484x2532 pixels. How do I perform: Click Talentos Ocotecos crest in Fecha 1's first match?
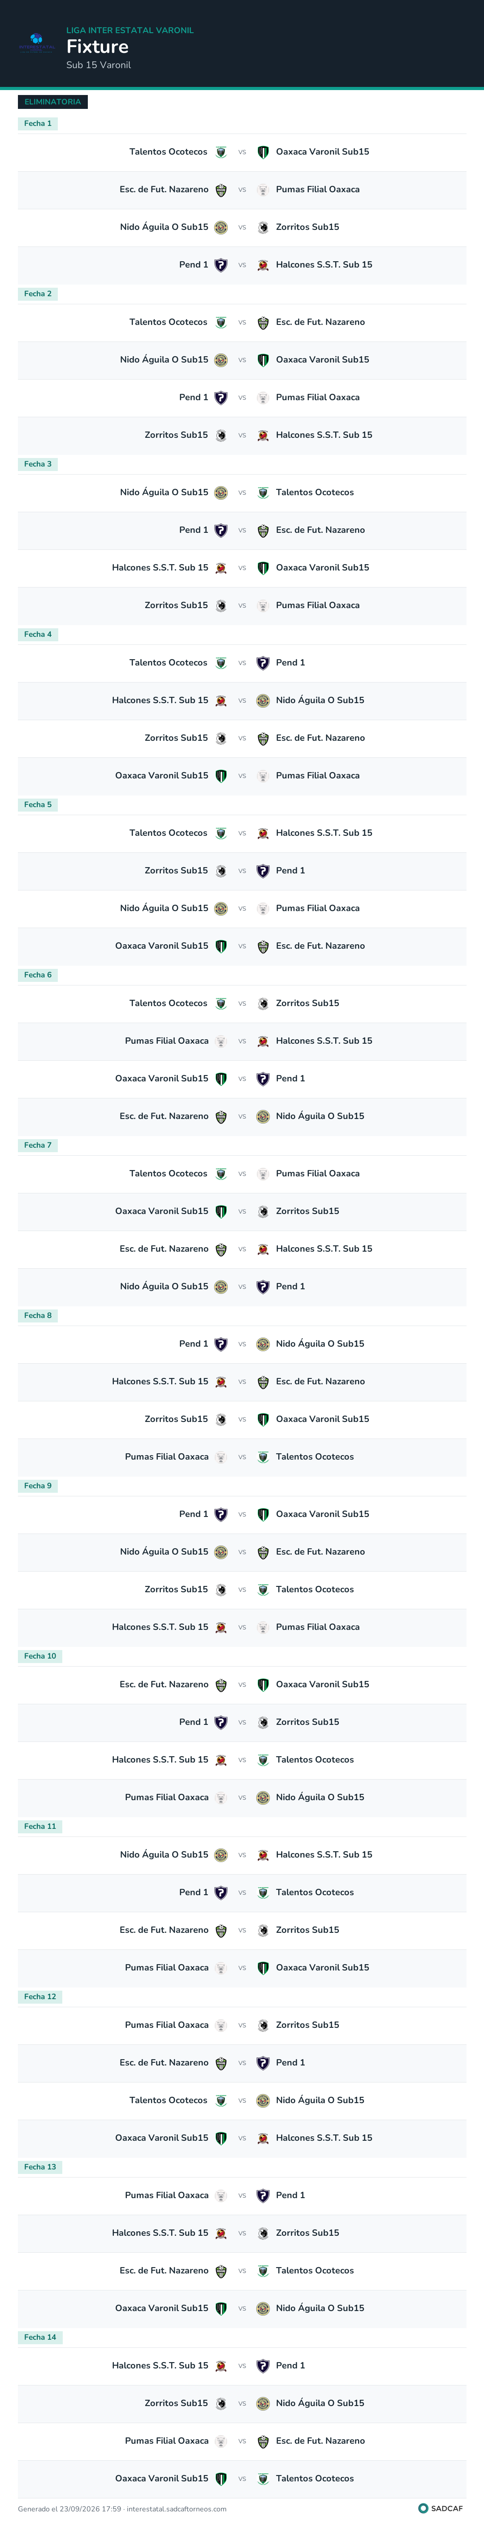(220, 152)
